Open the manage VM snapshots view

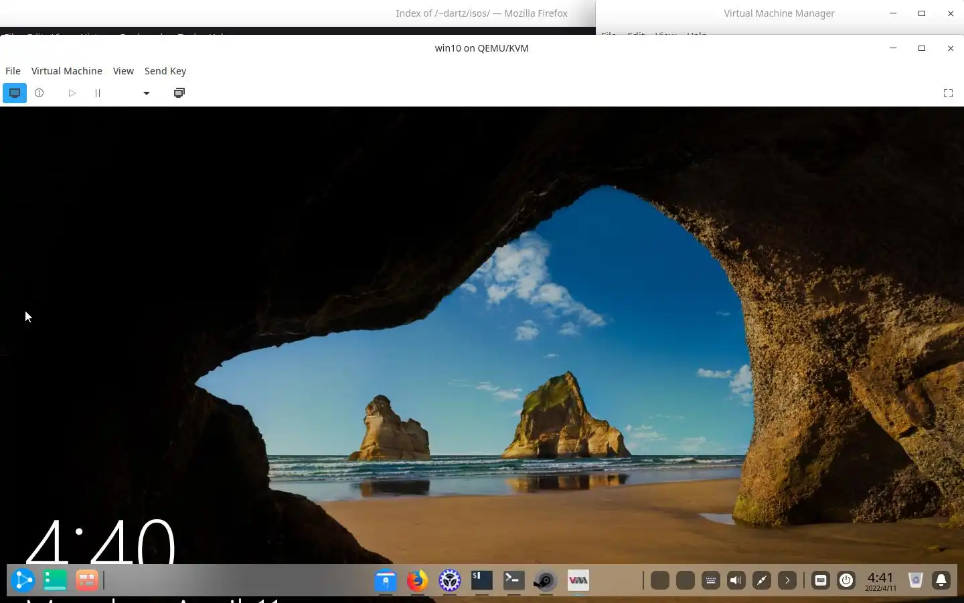coord(179,93)
